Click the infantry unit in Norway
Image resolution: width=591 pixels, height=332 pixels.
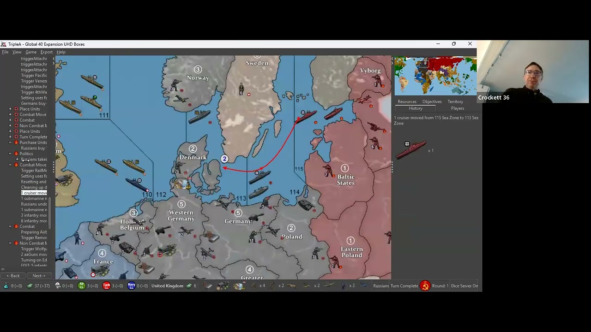[175, 85]
